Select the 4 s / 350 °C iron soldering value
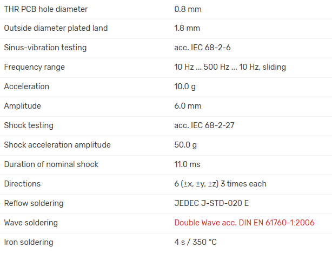This screenshot has height=260, width=332. coord(195,242)
